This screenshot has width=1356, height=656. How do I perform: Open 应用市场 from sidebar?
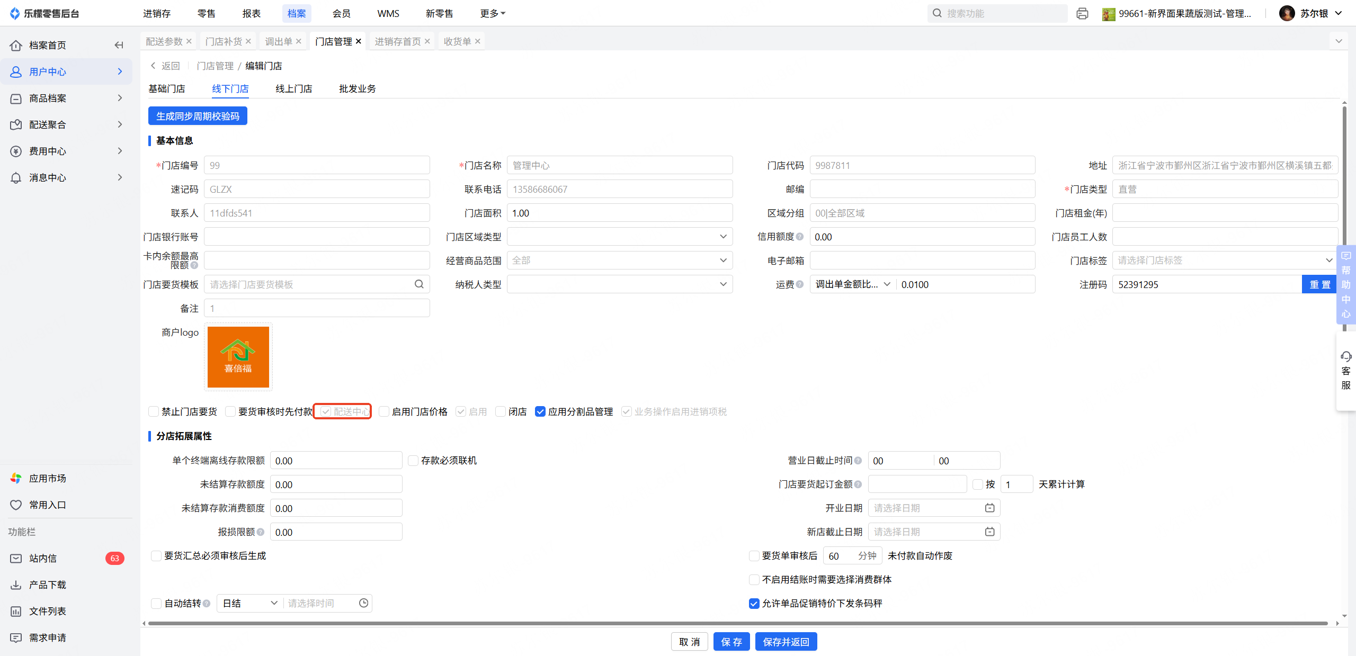48,478
